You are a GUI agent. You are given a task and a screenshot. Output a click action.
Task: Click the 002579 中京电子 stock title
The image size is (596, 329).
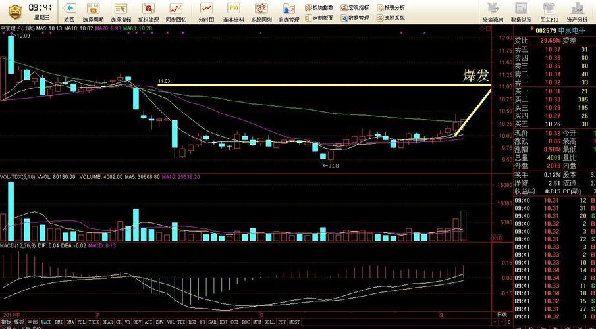[x=556, y=31]
